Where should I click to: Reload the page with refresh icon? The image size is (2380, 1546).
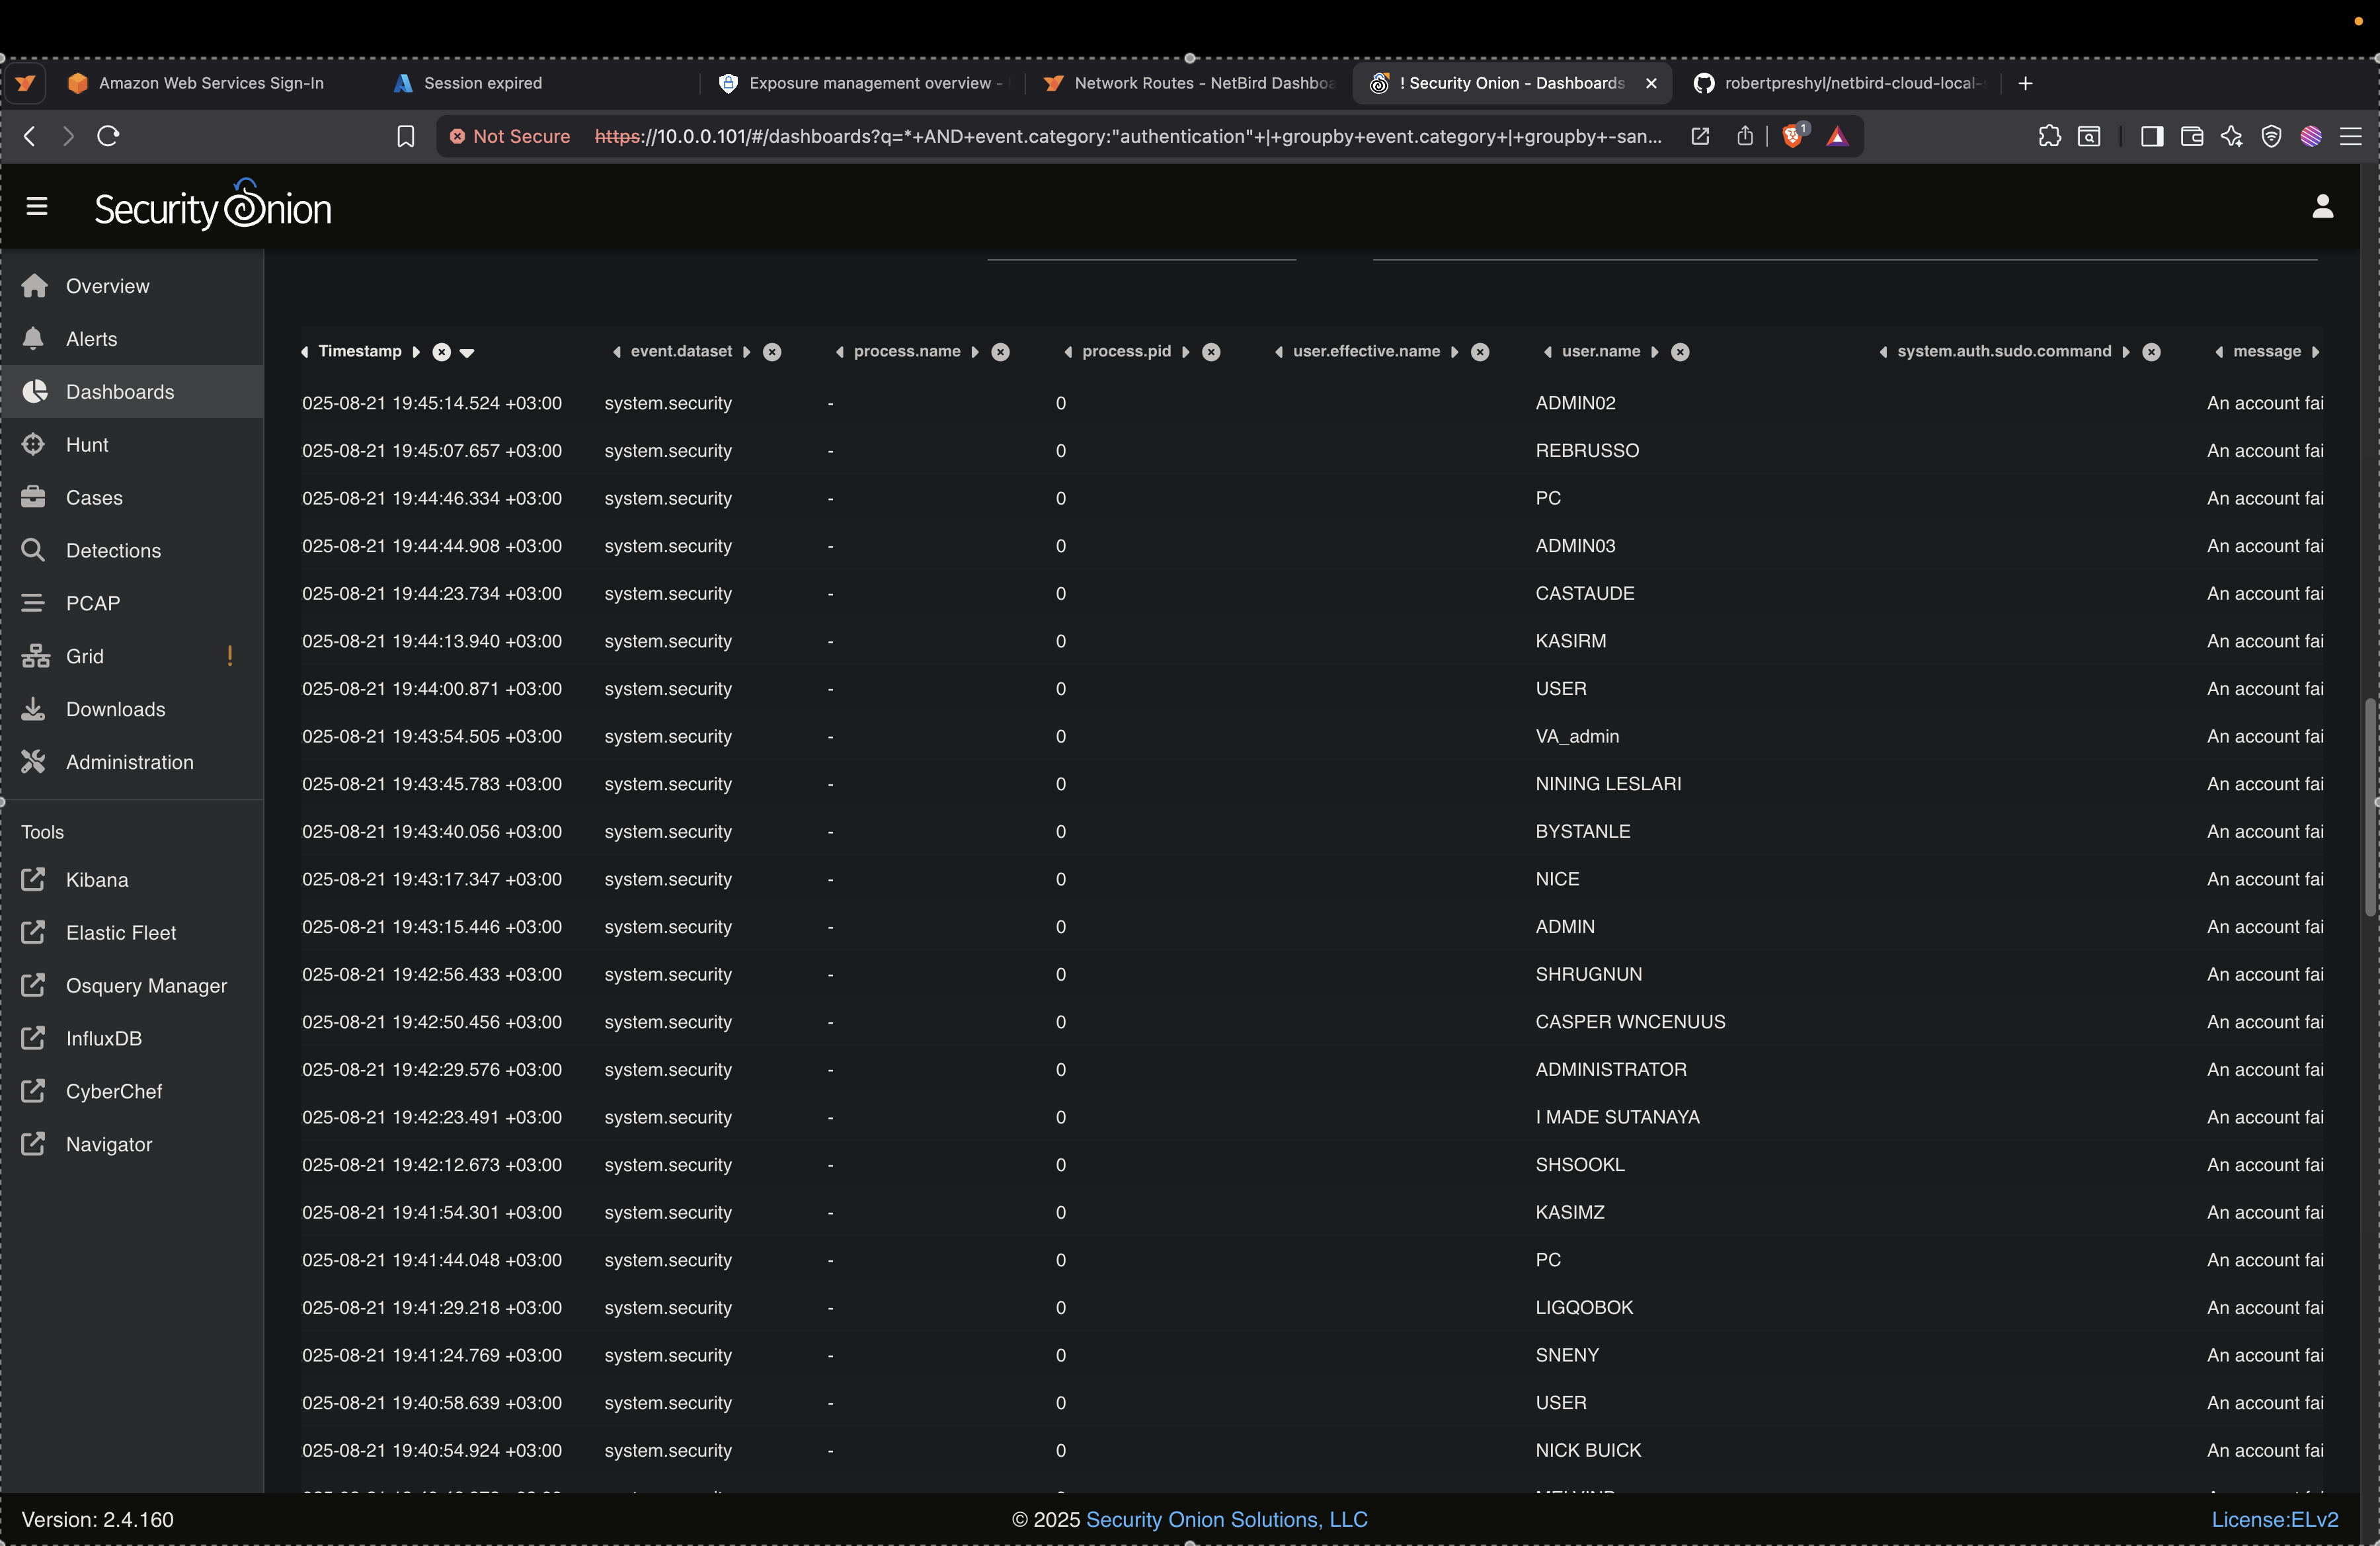point(109,136)
